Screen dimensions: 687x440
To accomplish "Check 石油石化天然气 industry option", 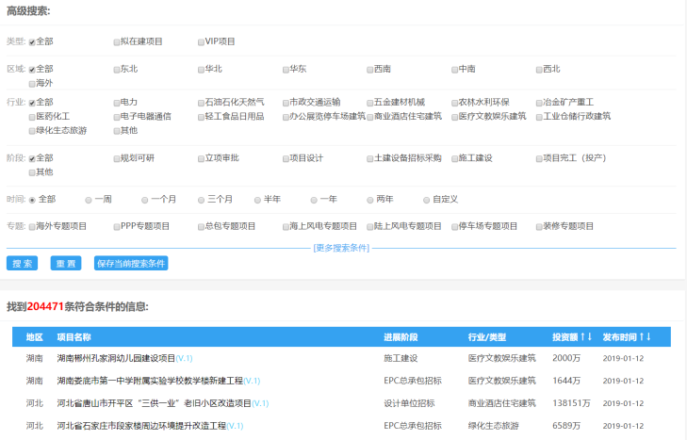I will point(201,103).
